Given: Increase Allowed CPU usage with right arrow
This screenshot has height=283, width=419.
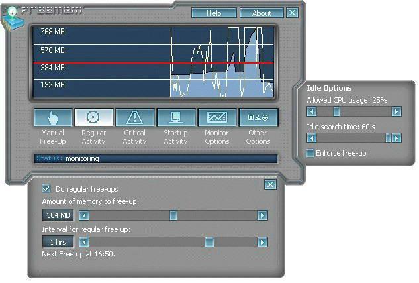Looking at the screenshot, I should pos(396,111).
